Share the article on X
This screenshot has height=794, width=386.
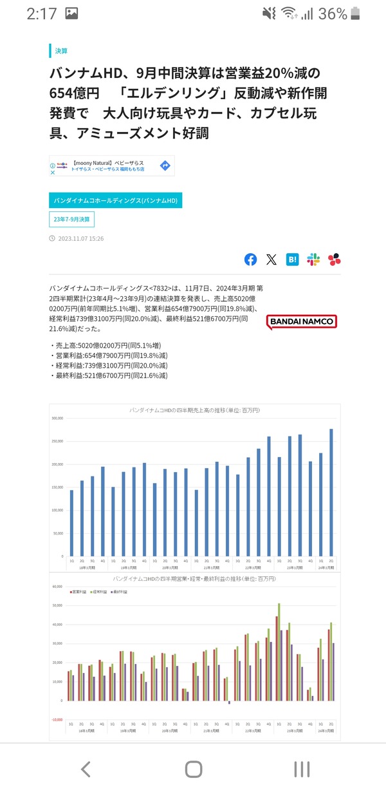click(271, 260)
